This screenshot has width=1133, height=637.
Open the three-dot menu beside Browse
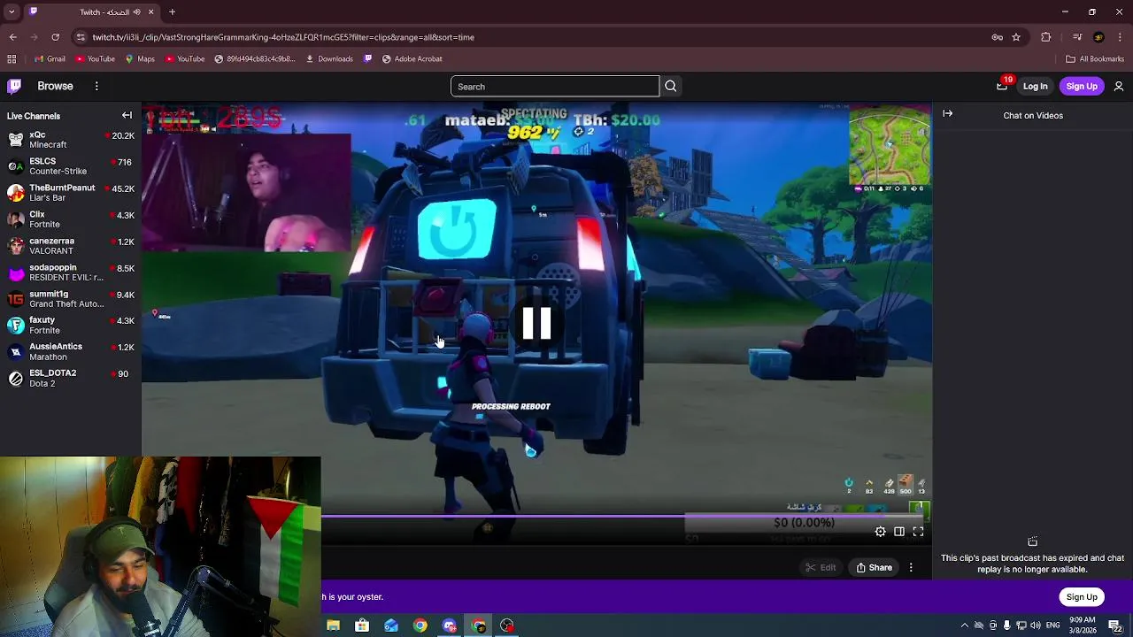[96, 86]
